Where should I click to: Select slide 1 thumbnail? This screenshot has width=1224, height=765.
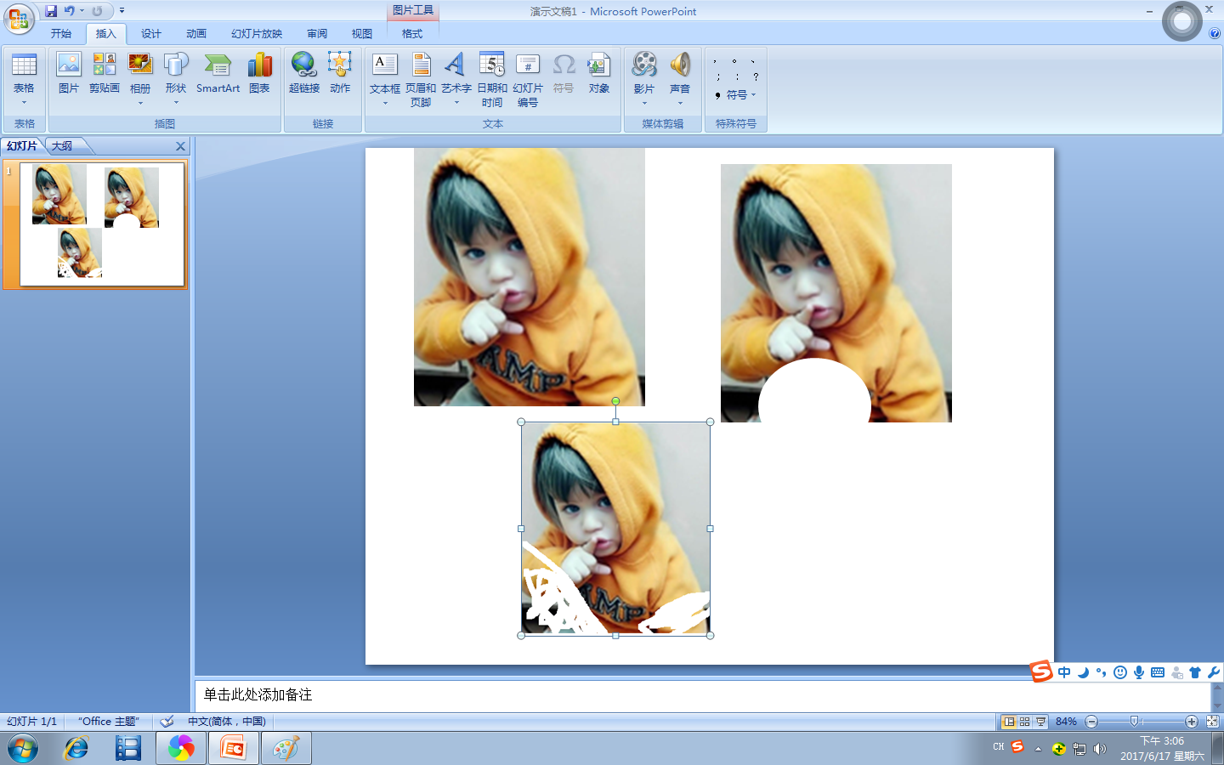click(102, 224)
